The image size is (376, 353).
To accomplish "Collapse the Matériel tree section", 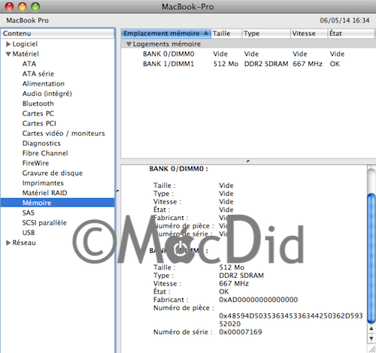I will (8, 54).
